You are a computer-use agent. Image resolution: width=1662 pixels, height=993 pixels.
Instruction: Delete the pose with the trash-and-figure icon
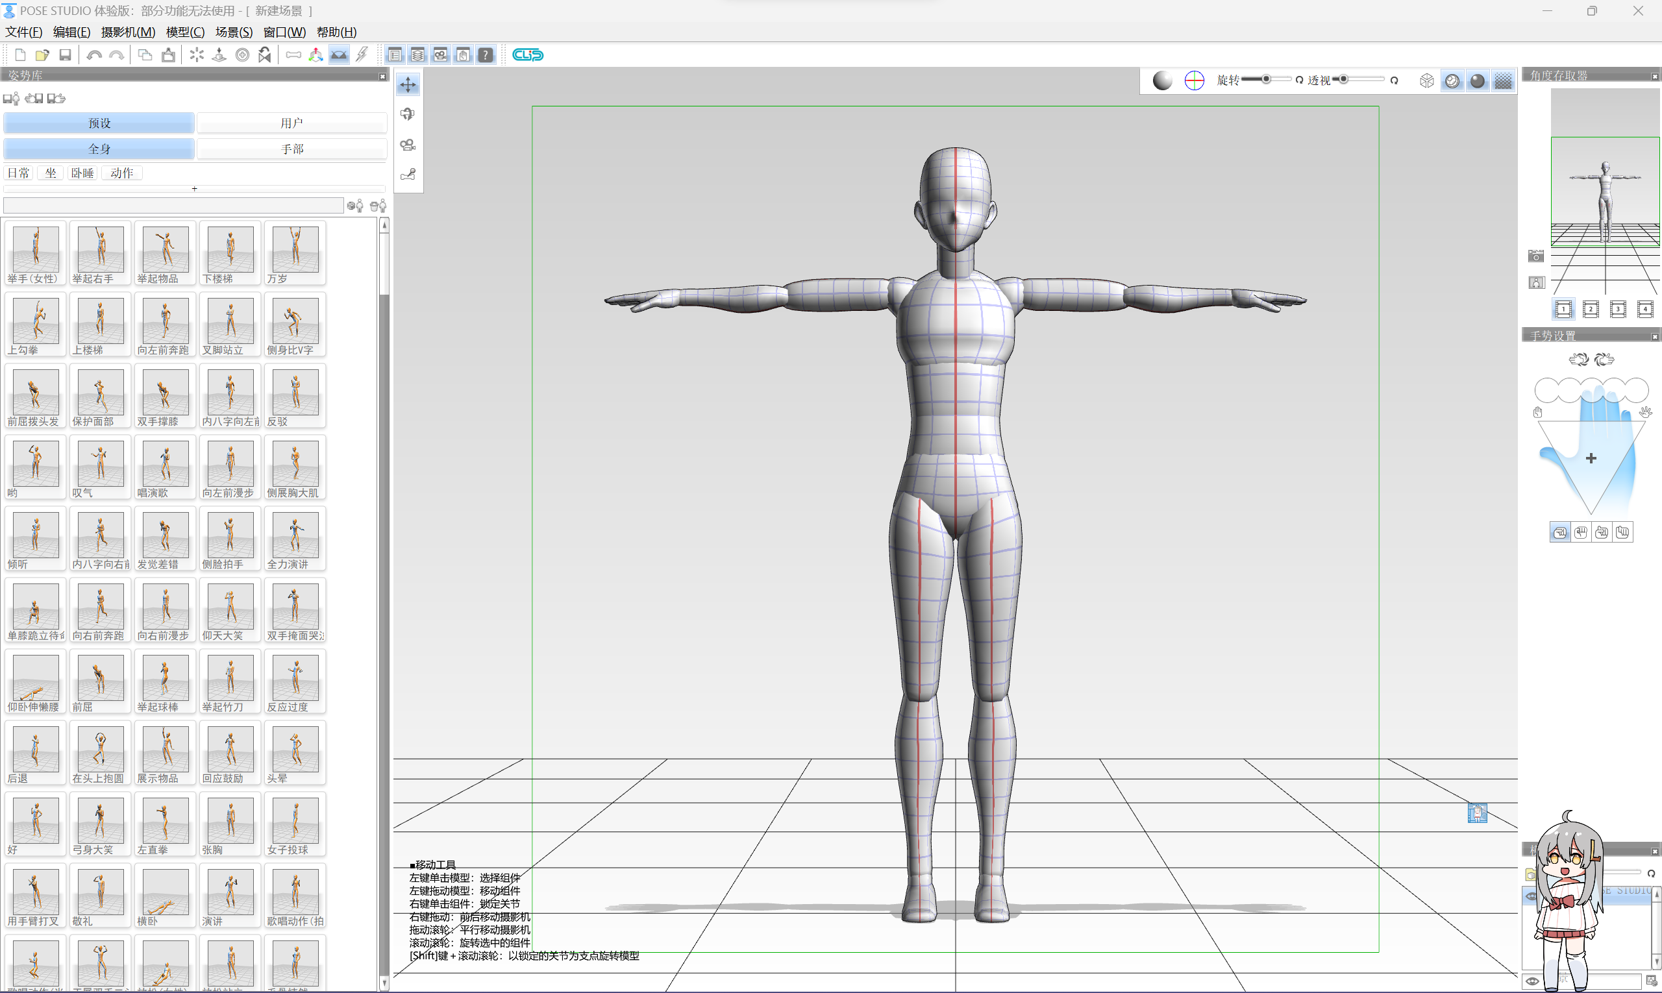tap(378, 206)
